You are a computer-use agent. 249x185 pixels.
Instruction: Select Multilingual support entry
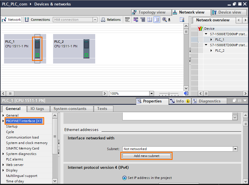coord(22,176)
